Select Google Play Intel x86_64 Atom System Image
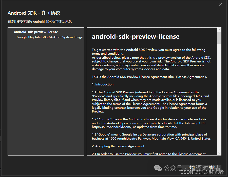228x177 pixels. (x=50, y=37)
